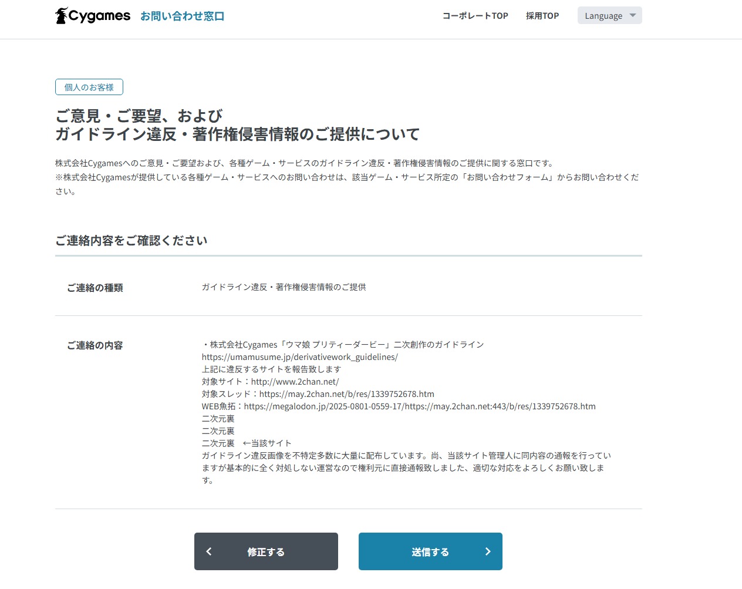Click the page heading ガイドライン違反・著作権侵害情報のご提供について
Viewport: 742px width, 589px height.
238,134
